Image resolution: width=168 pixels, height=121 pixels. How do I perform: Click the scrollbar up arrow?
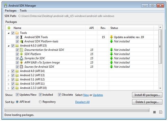pos(160,28)
